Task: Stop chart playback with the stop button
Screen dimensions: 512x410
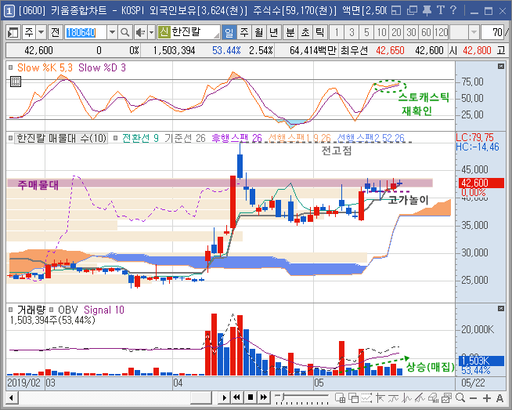Action: coord(251,397)
